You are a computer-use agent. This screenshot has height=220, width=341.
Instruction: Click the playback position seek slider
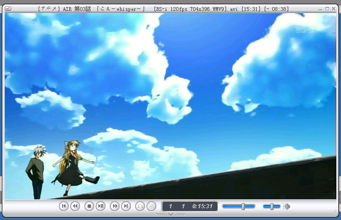click(239, 206)
